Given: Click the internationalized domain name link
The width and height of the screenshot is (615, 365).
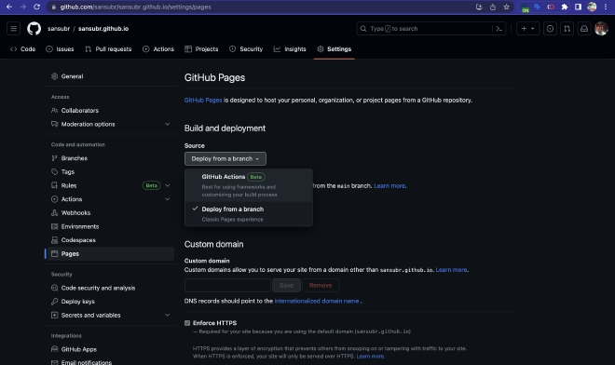Looking at the screenshot, I should click(x=317, y=301).
